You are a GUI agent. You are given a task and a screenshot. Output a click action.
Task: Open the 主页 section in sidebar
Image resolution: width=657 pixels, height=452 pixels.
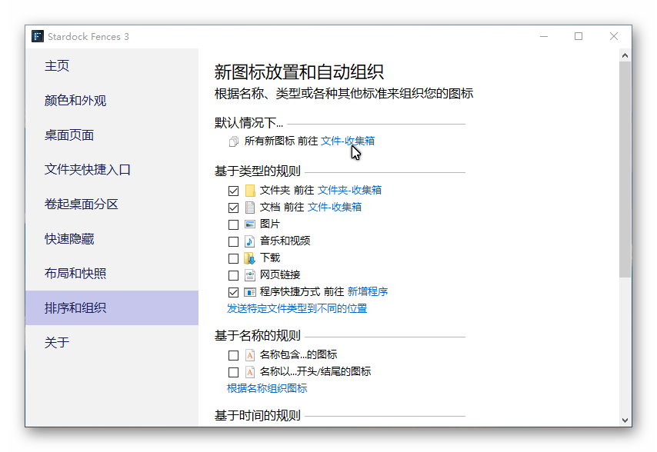coord(112,65)
